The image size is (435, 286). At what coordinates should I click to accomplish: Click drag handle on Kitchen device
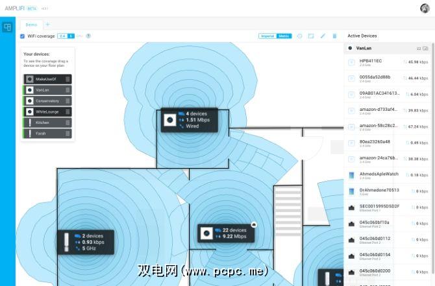(68, 123)
